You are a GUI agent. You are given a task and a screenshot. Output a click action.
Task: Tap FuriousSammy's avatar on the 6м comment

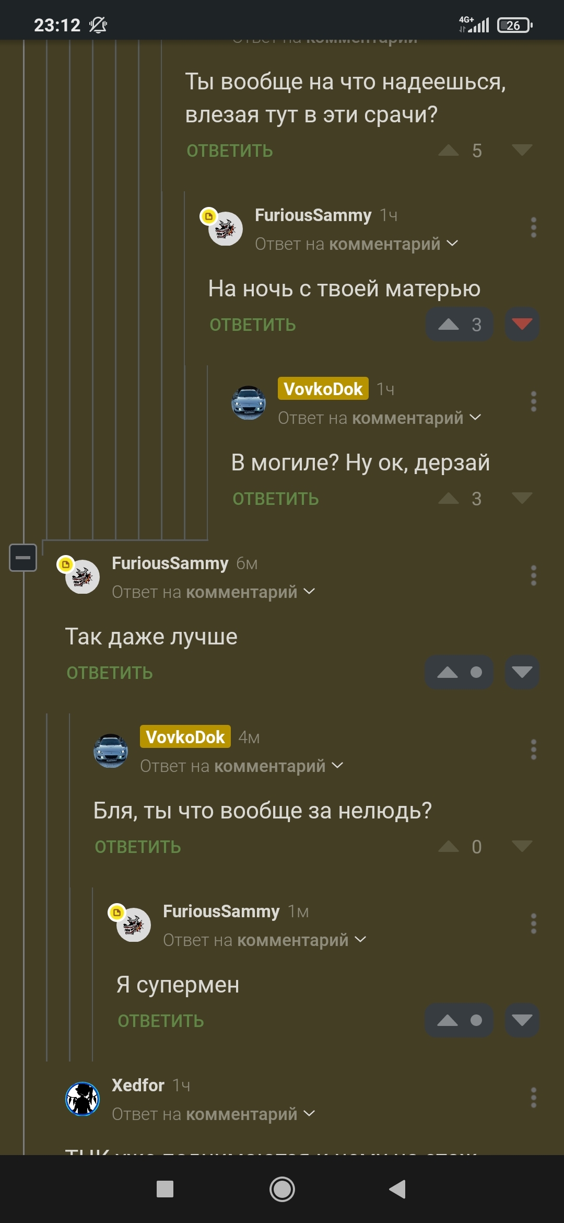(83, 576)
